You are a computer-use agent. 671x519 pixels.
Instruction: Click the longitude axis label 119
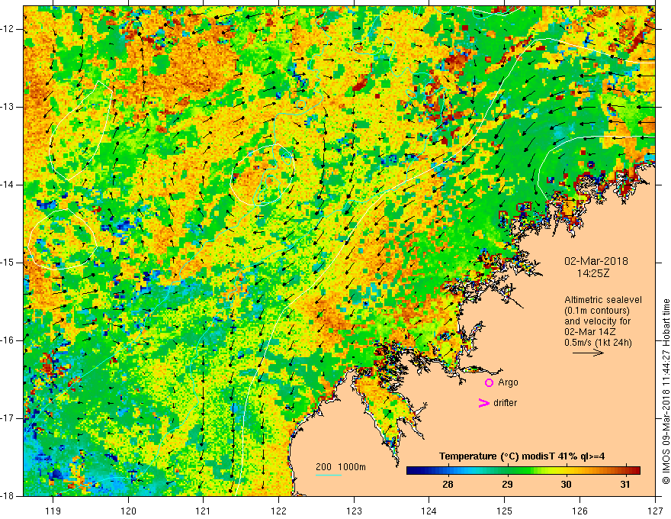pyautogui.click(x=53, y=511)
